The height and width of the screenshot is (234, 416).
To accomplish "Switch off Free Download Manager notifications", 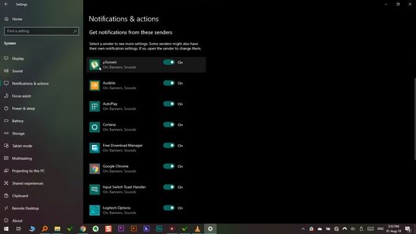I will point(169,146).
